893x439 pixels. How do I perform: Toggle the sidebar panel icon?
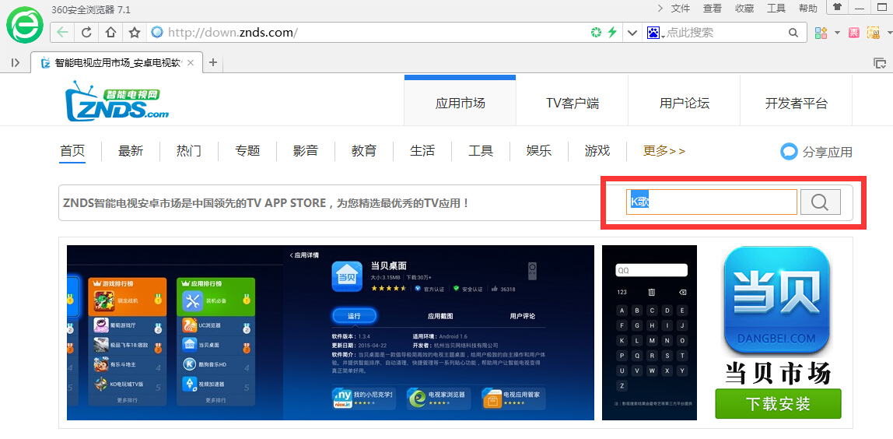coord(16,63)
